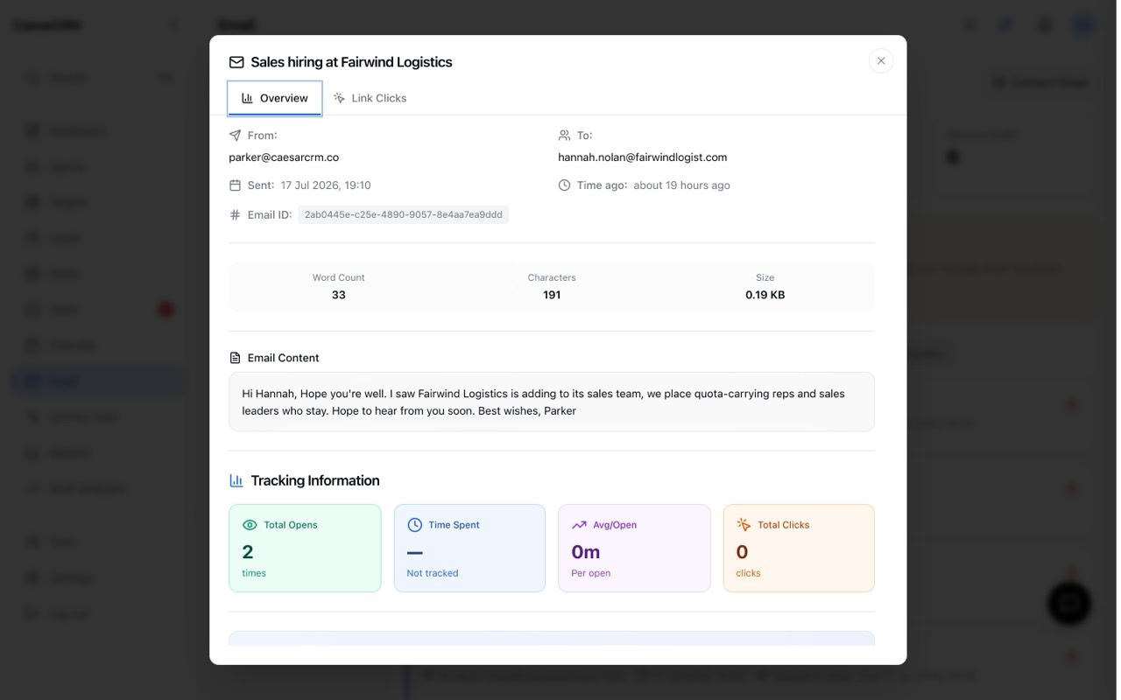Click the 'about 19 hours ago' text

[x=681, y=185]
